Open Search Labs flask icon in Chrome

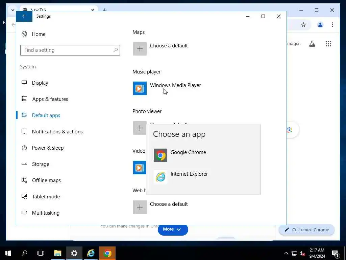(x=312, y=44)
